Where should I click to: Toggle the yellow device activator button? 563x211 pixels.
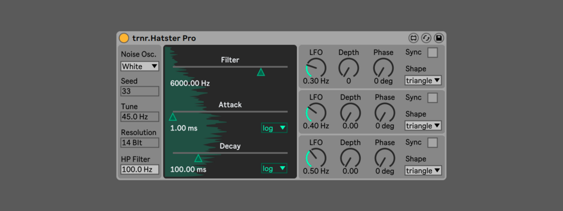(124, 37)
